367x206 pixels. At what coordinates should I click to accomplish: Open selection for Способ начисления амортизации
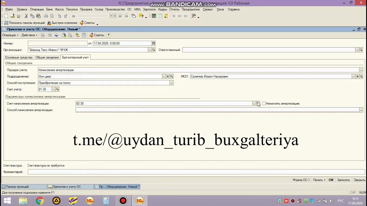361,110
